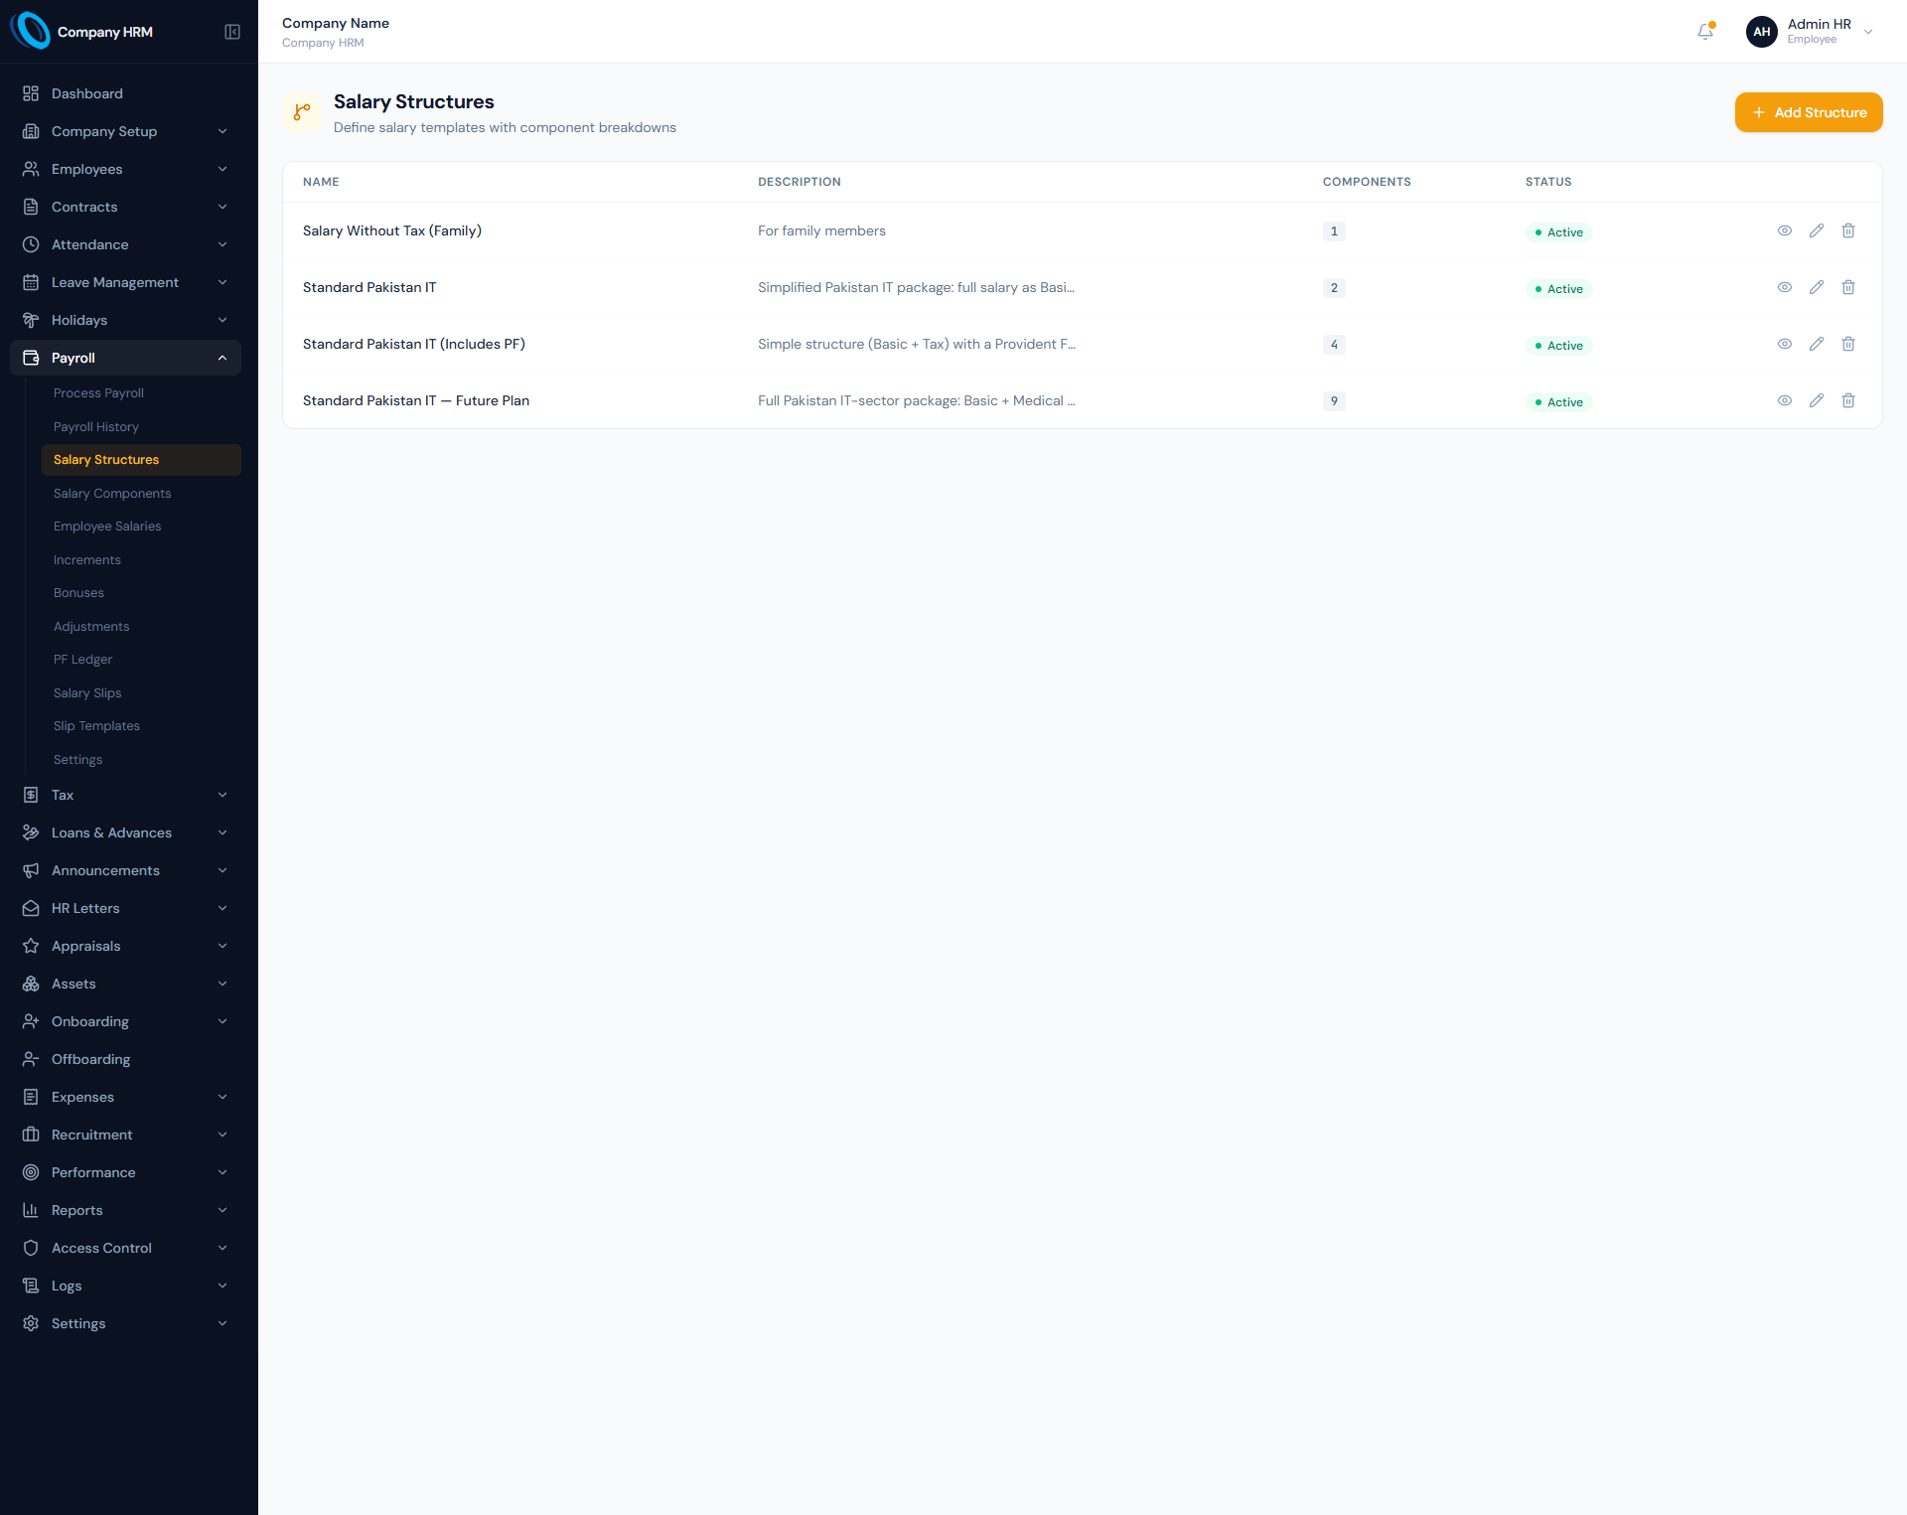Expand Access Control chevron
The height and width of the screenshot is (1515, 1907).
(222, 1248)
